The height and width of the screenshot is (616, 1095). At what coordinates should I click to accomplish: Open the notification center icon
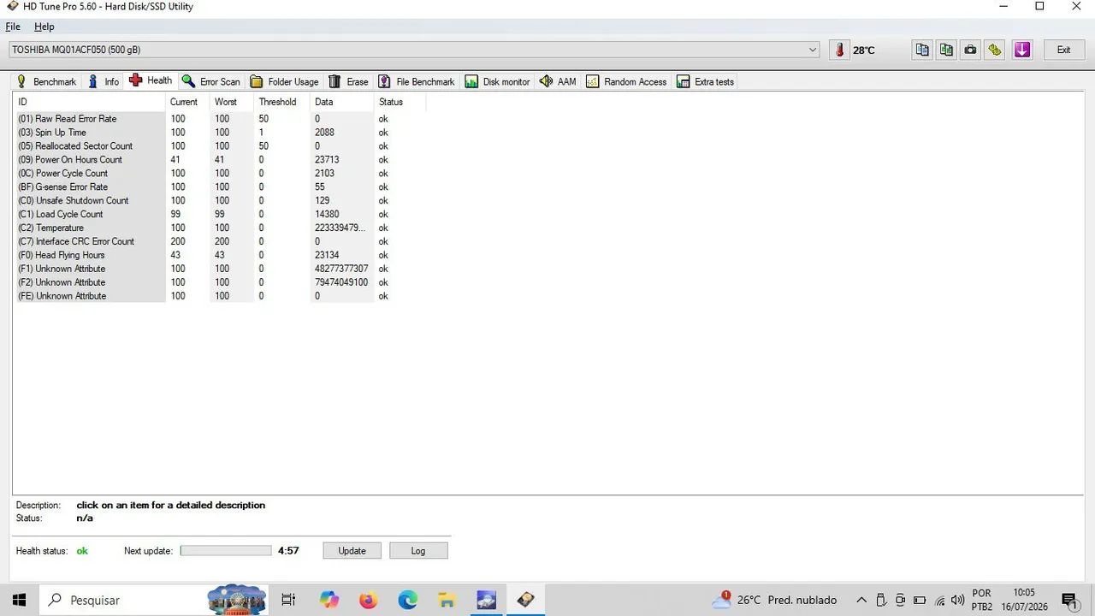pyautogui.click(x=1068, y=600)
